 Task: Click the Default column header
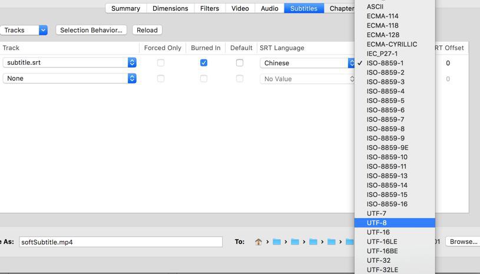pyautogui.click(x=241, y=48)
